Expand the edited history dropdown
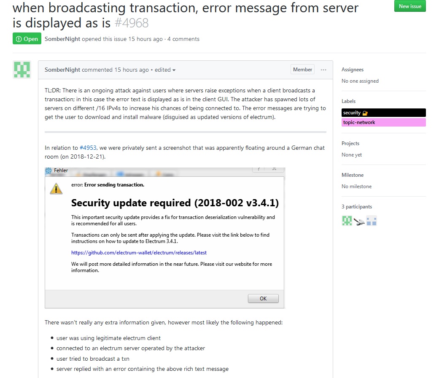The height and width of the screenshot is (378, 439). coord(165,70)
